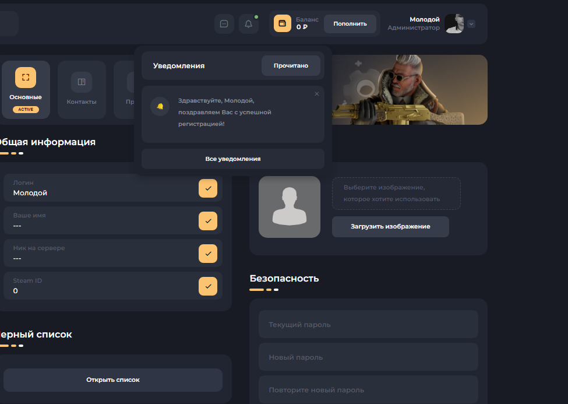Image resolution: width=568 pixels, height=404 pixels.
Task: Toggle the checkmark next to Логин
Action: (208, 188)
